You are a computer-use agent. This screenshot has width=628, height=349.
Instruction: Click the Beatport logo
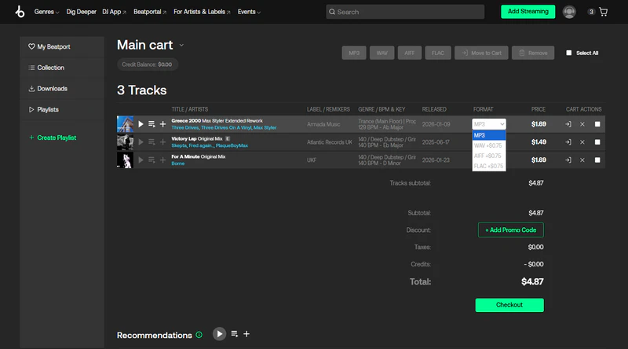[20, 12]
